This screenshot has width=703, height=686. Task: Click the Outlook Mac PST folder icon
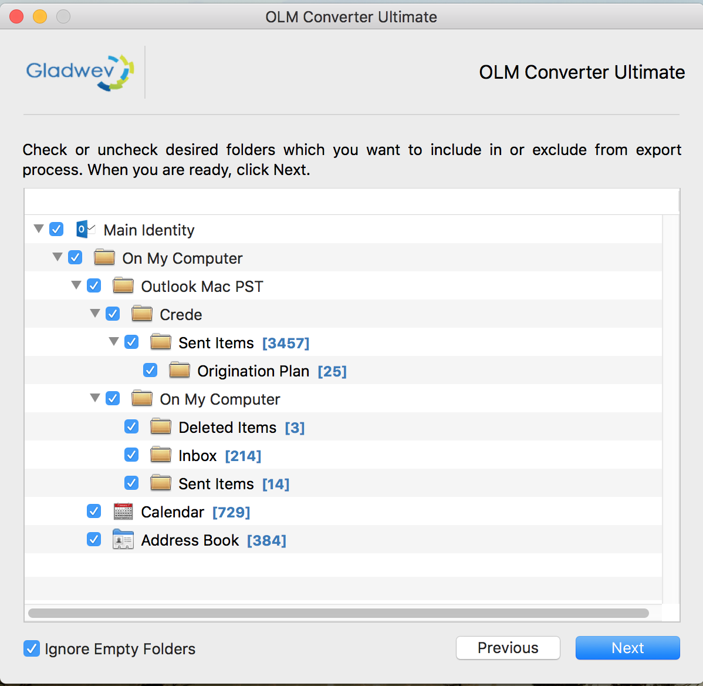123,285
